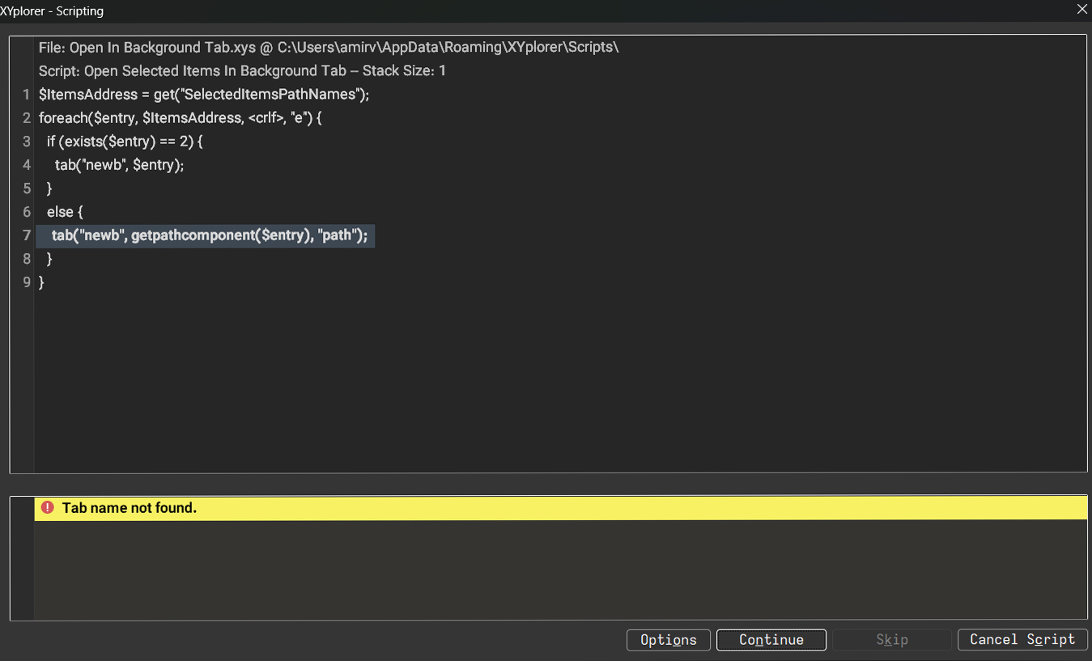Click the XYplorer - Scripting title bar
Screen dimensions: 1092x661
pyautogui.click(x=486, y=11)
